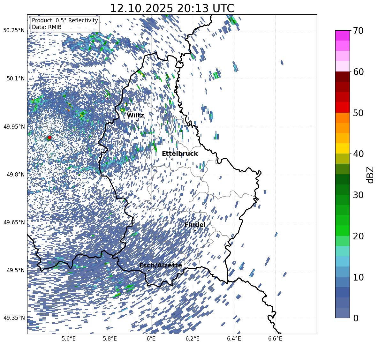
Task: Click the 49.5°N latitude label
Action: point(15,270)
